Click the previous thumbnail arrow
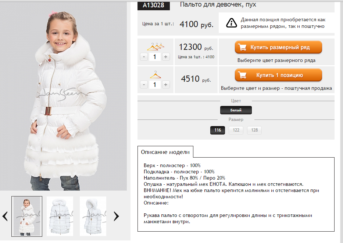The height and width of the screenshot is (243, 343). coord(5,216)
